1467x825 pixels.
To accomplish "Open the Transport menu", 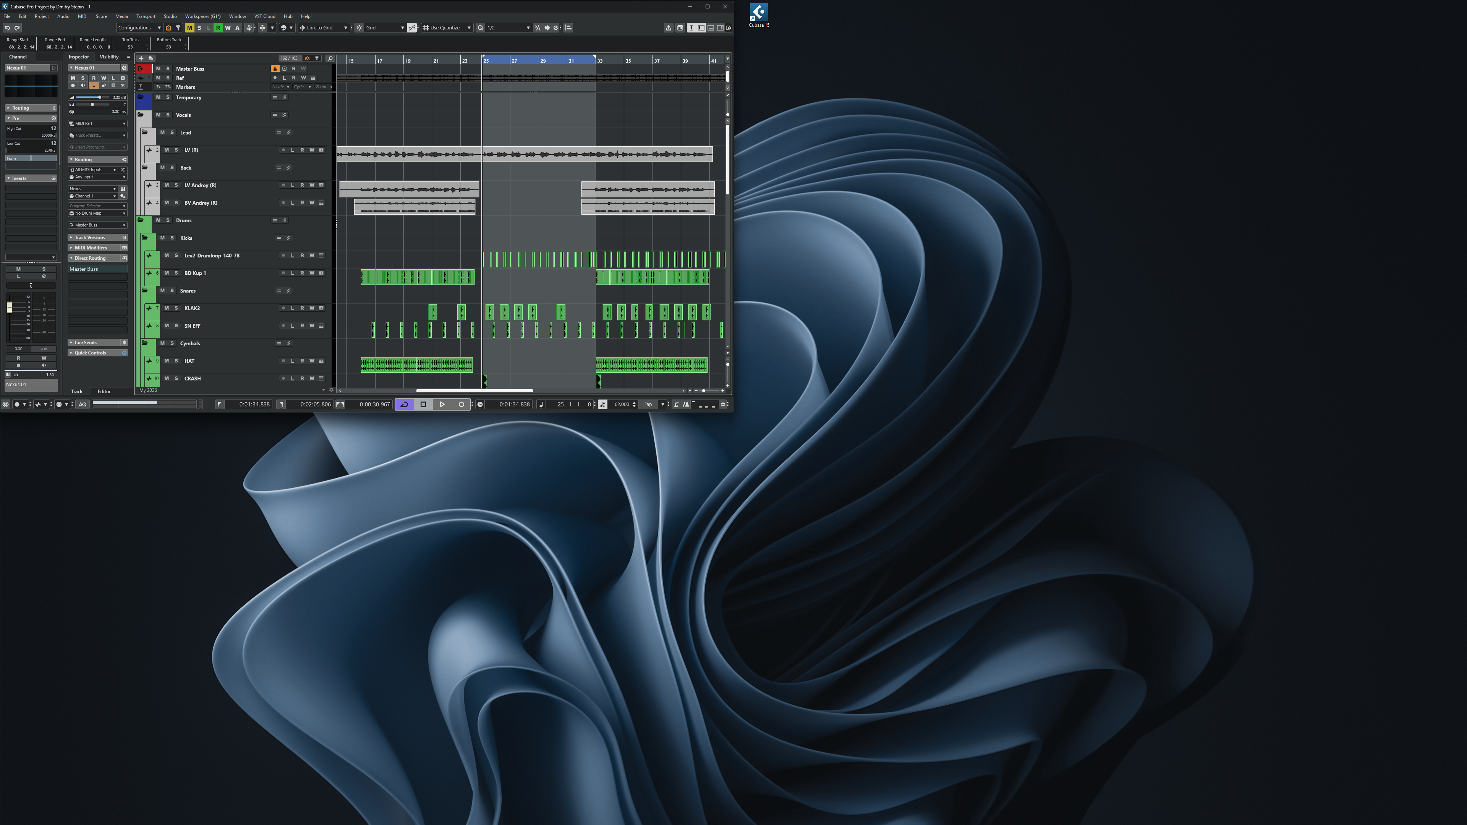I will point(145,16).
